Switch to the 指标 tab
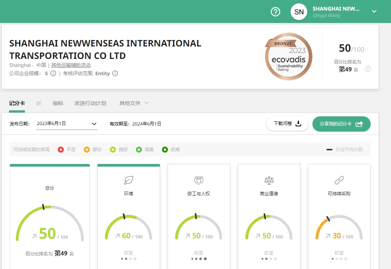 (58, 103)
